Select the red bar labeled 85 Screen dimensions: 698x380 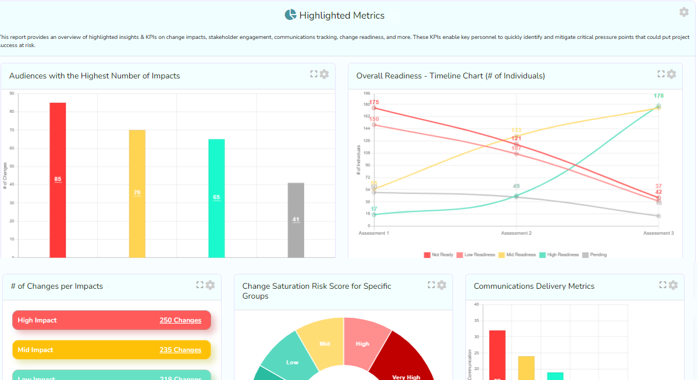tap(58, 180)
